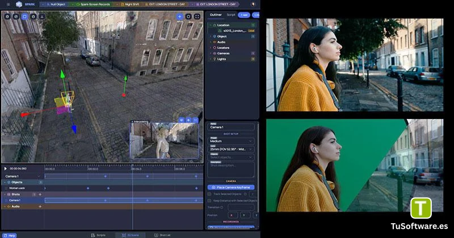Click the middle icon above camera preview inset
Viewport: 454px width, 238px height.
pos(188,120)
